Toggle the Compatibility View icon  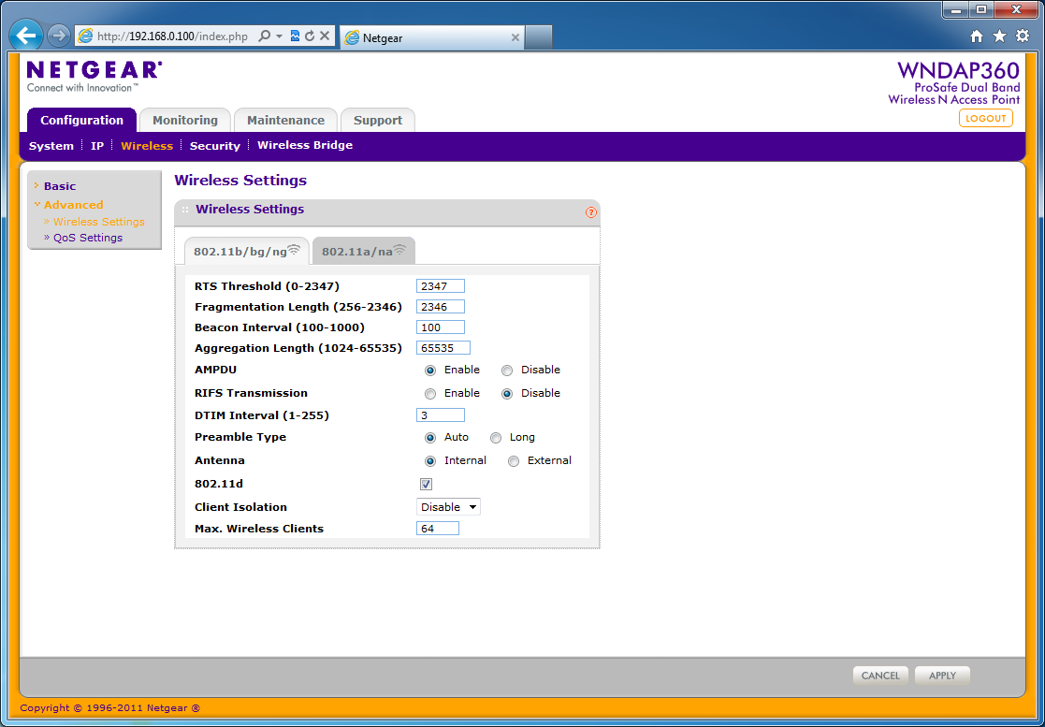pyautogui.click(x=296, y=36)
